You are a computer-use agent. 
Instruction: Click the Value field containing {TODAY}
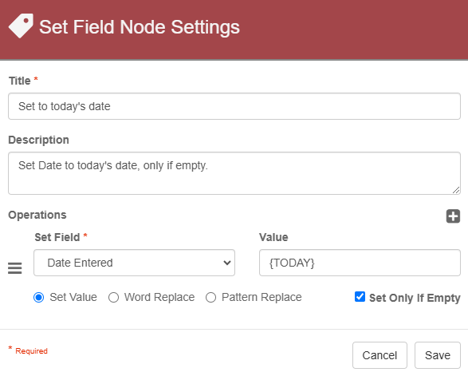click(x=360, y=263)
